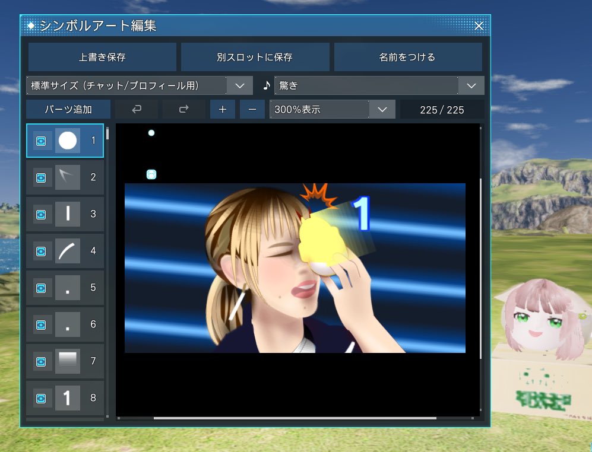Click layer number 8 label

point(93,397)
